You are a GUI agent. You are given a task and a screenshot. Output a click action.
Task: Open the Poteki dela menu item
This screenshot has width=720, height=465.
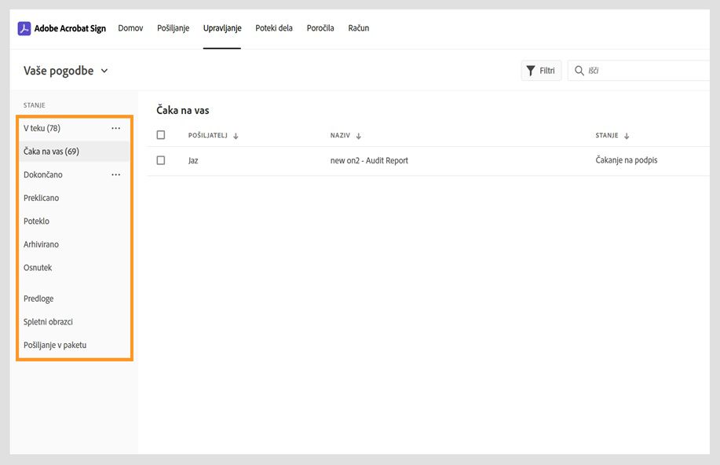tap(272, 27)
